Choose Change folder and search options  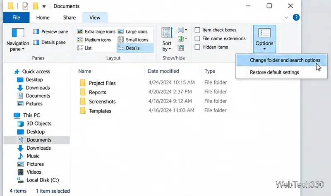[281, 60]
